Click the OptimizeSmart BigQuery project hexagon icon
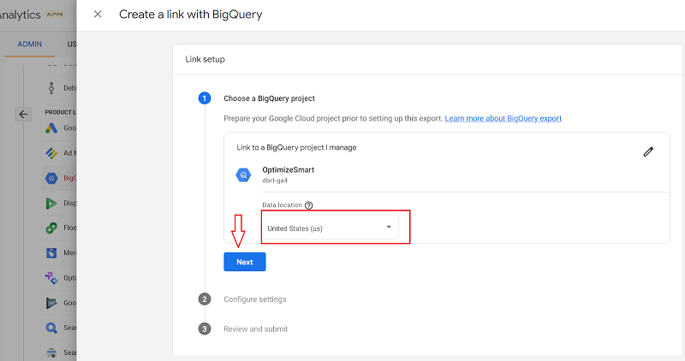685x361 pixels. tap(243, 175)
